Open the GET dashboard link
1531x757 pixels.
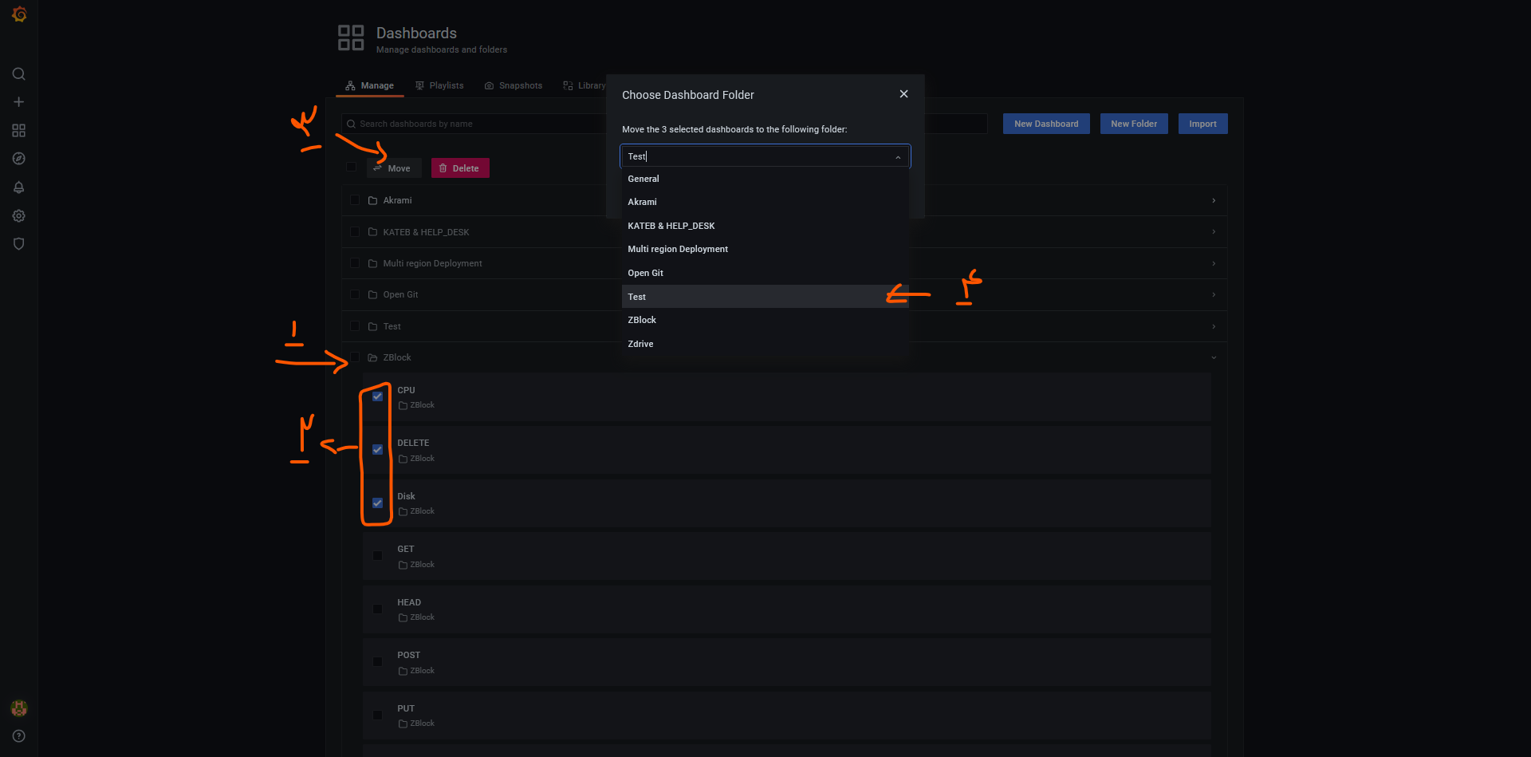coord(406,549)
